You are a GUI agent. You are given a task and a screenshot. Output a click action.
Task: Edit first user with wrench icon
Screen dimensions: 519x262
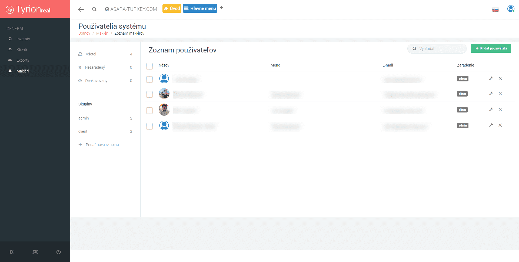[491, 78]
